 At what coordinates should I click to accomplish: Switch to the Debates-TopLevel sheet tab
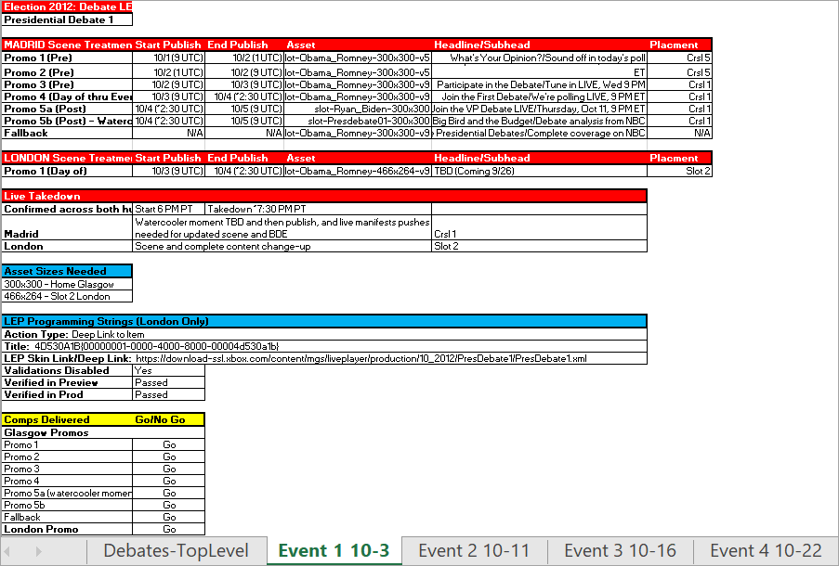176,551
